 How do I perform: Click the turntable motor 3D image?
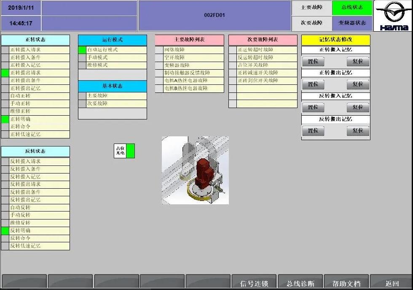tap(195, 170)
